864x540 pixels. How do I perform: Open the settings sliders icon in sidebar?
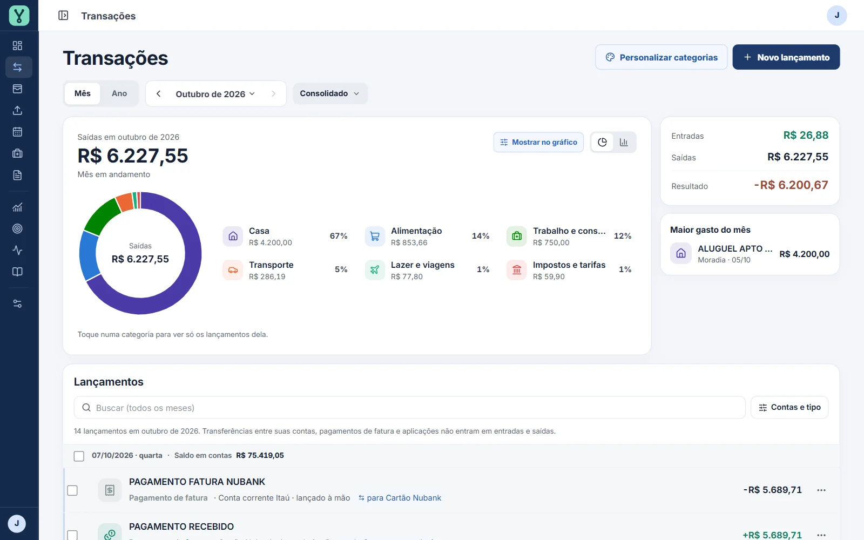(x=17, y=304)
